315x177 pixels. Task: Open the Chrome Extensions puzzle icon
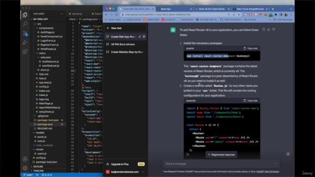(276, 15)
